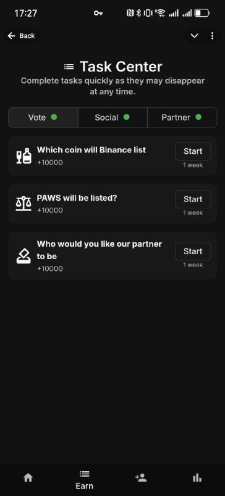Viewport: 225px width, 496px height.
Task: Open the Earn section in bottom bar
Action: coord(84,480)
